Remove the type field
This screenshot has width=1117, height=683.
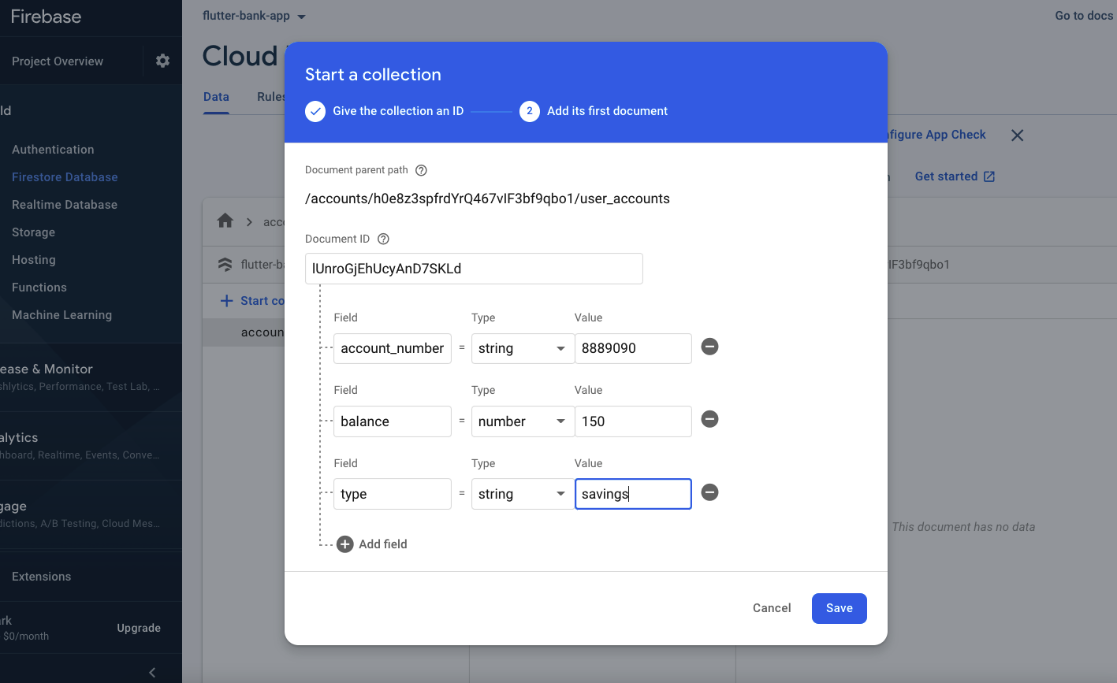709,492
